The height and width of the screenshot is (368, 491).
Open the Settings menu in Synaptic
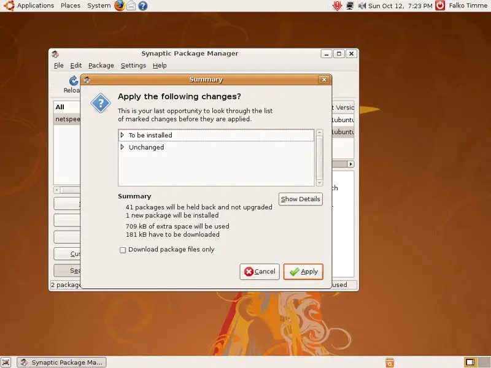(x=133, y=66)
